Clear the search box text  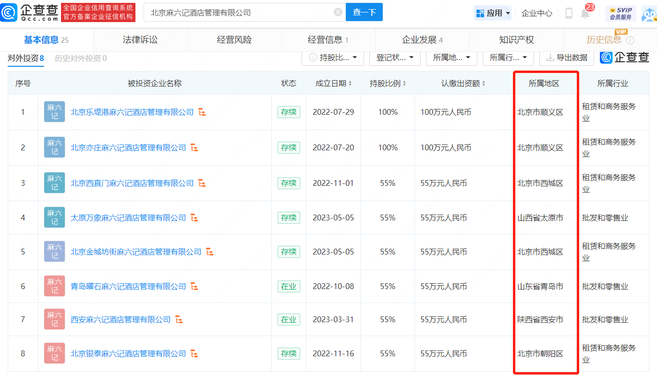pyautogui.click(x=338, y=12)
